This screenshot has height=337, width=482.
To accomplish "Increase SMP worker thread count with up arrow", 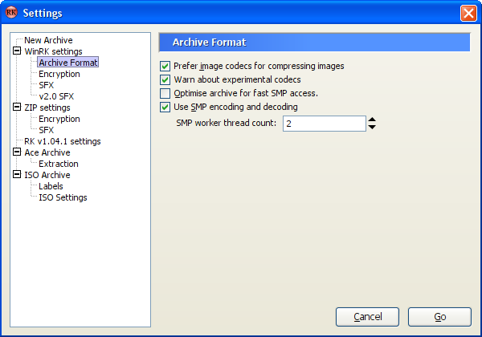I will pos(372,120).
